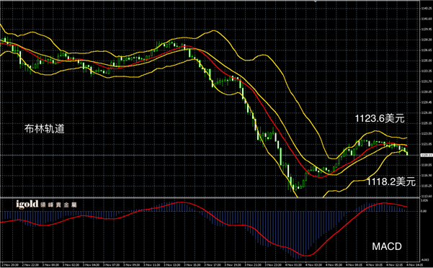Viewport: 433px width, 268px height.
Task: Click the divider between price and MACD panes
Action: tap(210, 197)
